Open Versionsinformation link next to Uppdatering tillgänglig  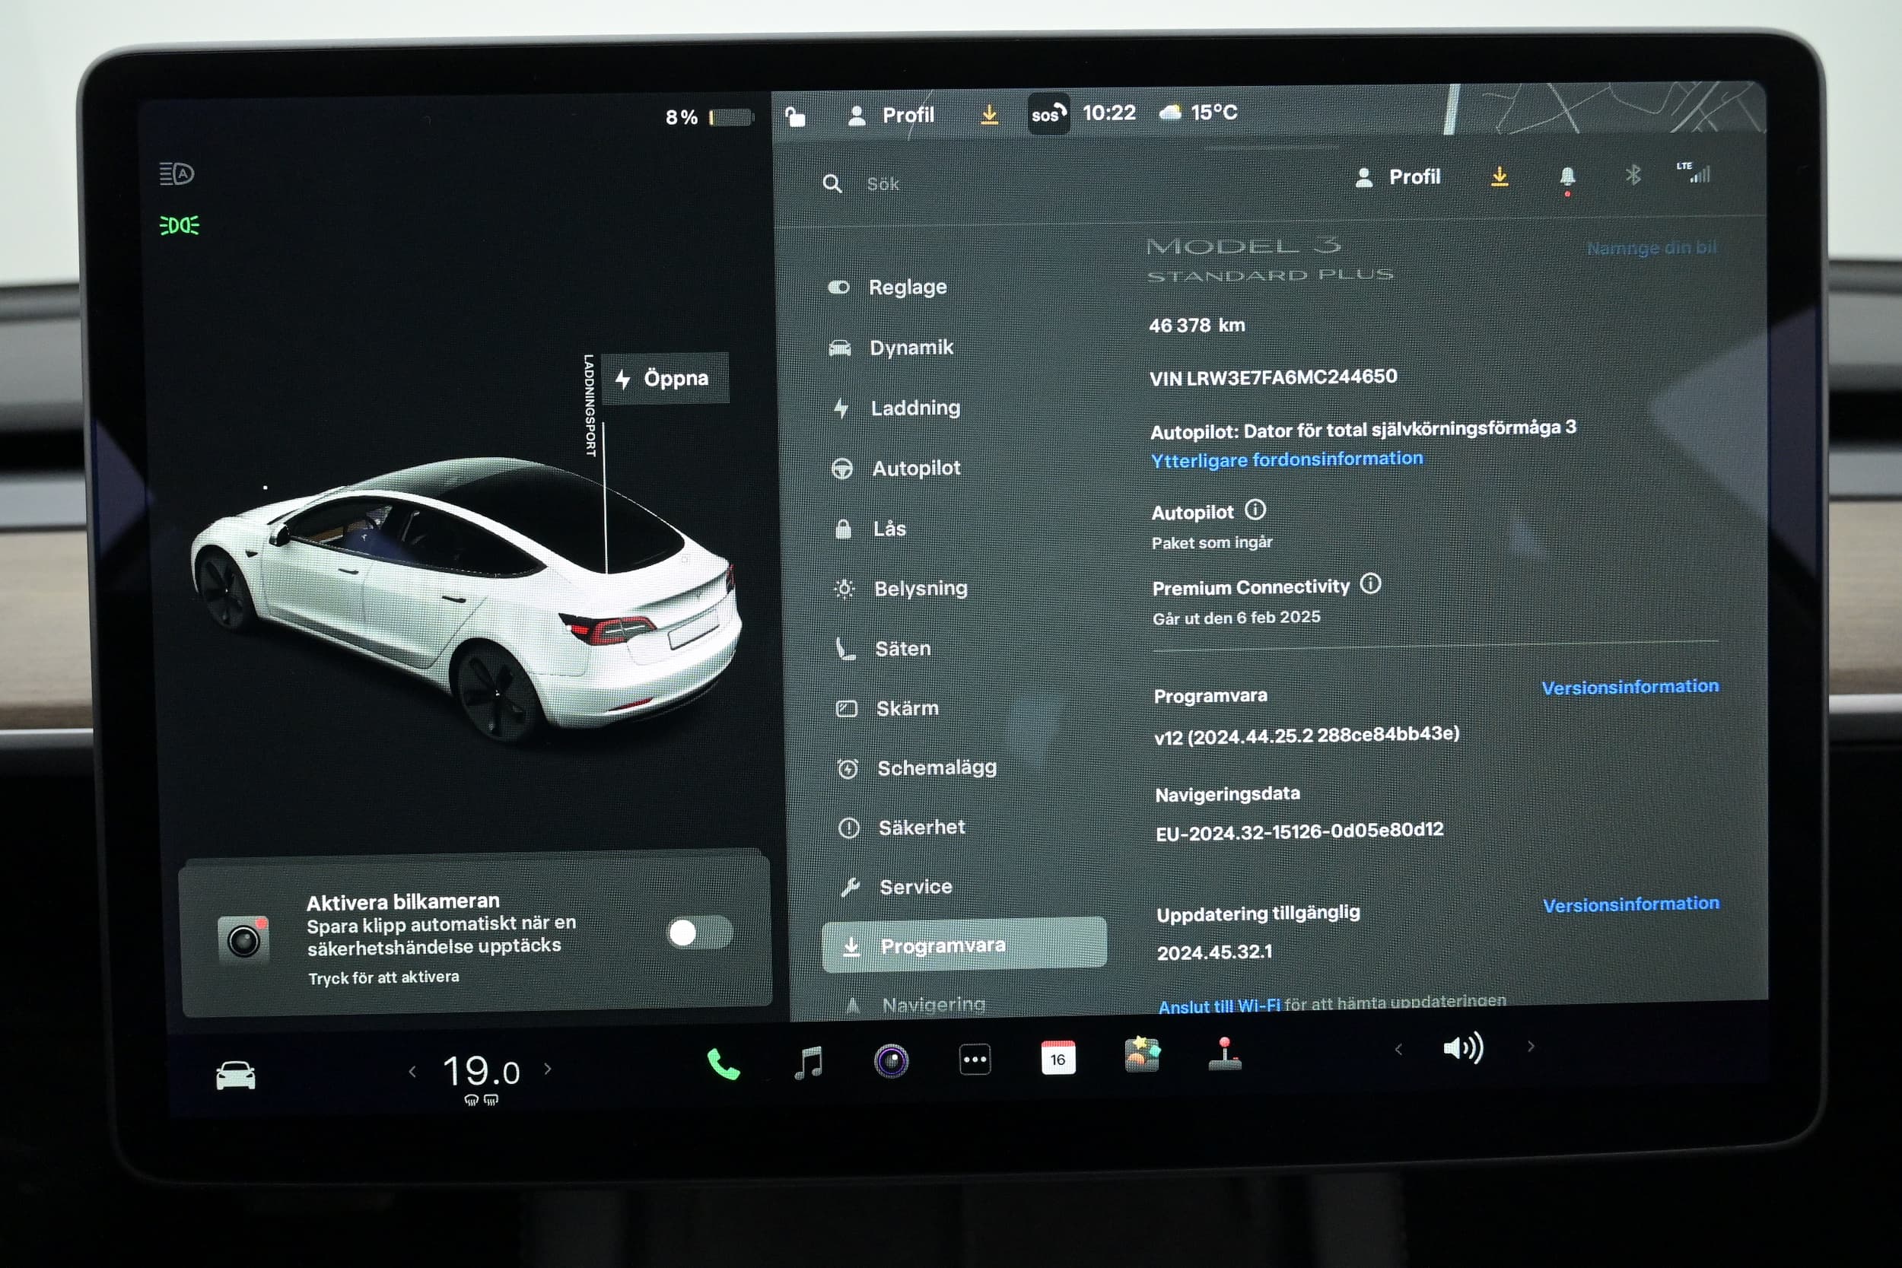point(1631,904)
